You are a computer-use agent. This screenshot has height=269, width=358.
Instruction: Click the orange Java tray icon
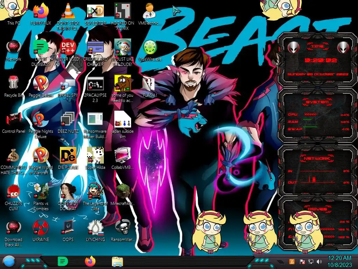292,261
